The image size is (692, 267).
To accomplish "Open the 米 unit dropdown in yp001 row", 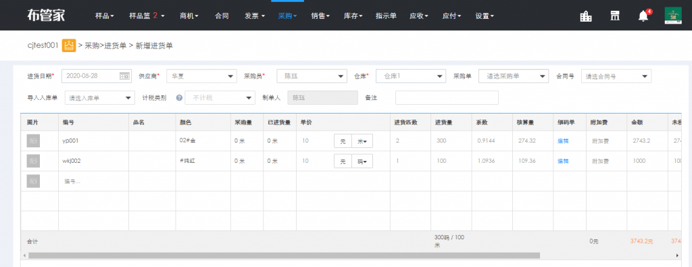I will 362,141.
